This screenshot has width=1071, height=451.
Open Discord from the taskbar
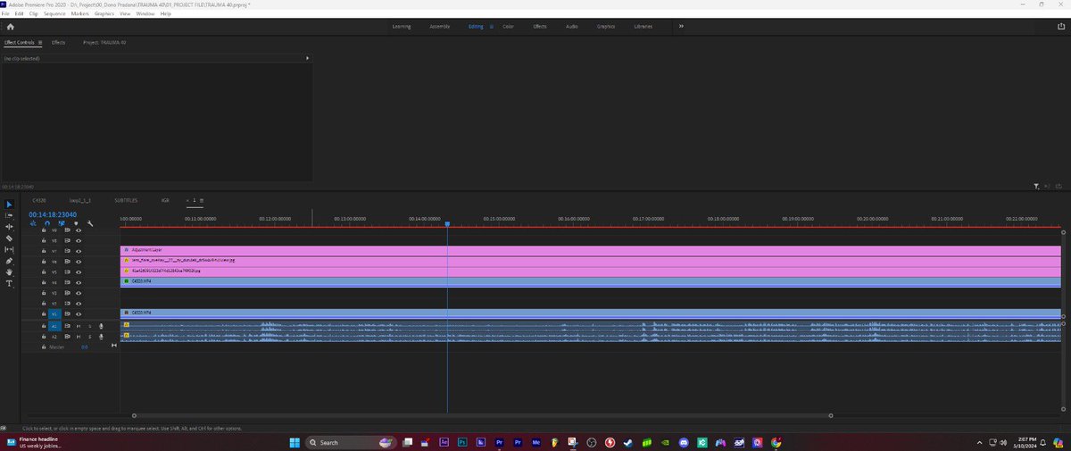683,442
